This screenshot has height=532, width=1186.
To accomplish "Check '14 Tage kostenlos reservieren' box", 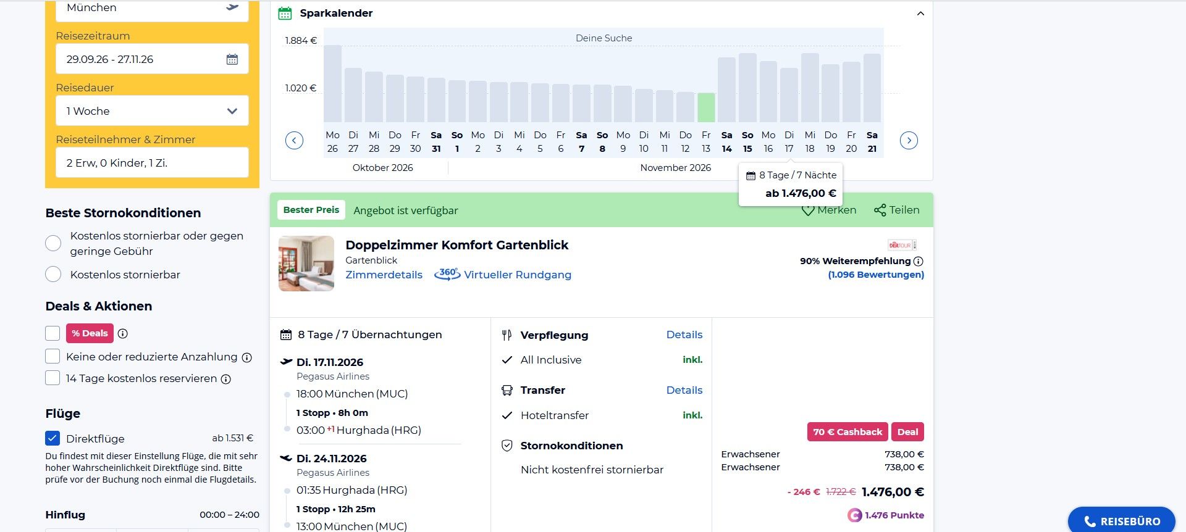I will click(x=53, y=378).
